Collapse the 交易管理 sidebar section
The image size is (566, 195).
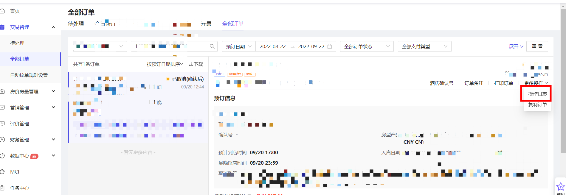53,27
